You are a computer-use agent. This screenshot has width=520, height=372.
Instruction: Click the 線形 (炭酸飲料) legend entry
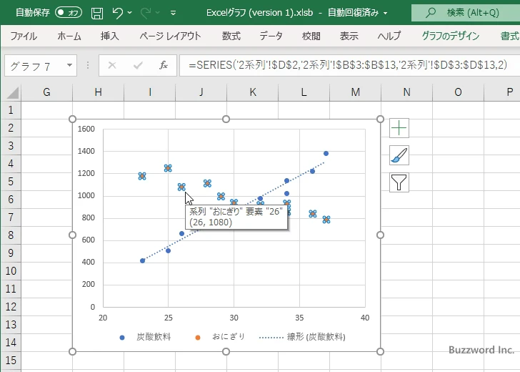coord(302,337)
